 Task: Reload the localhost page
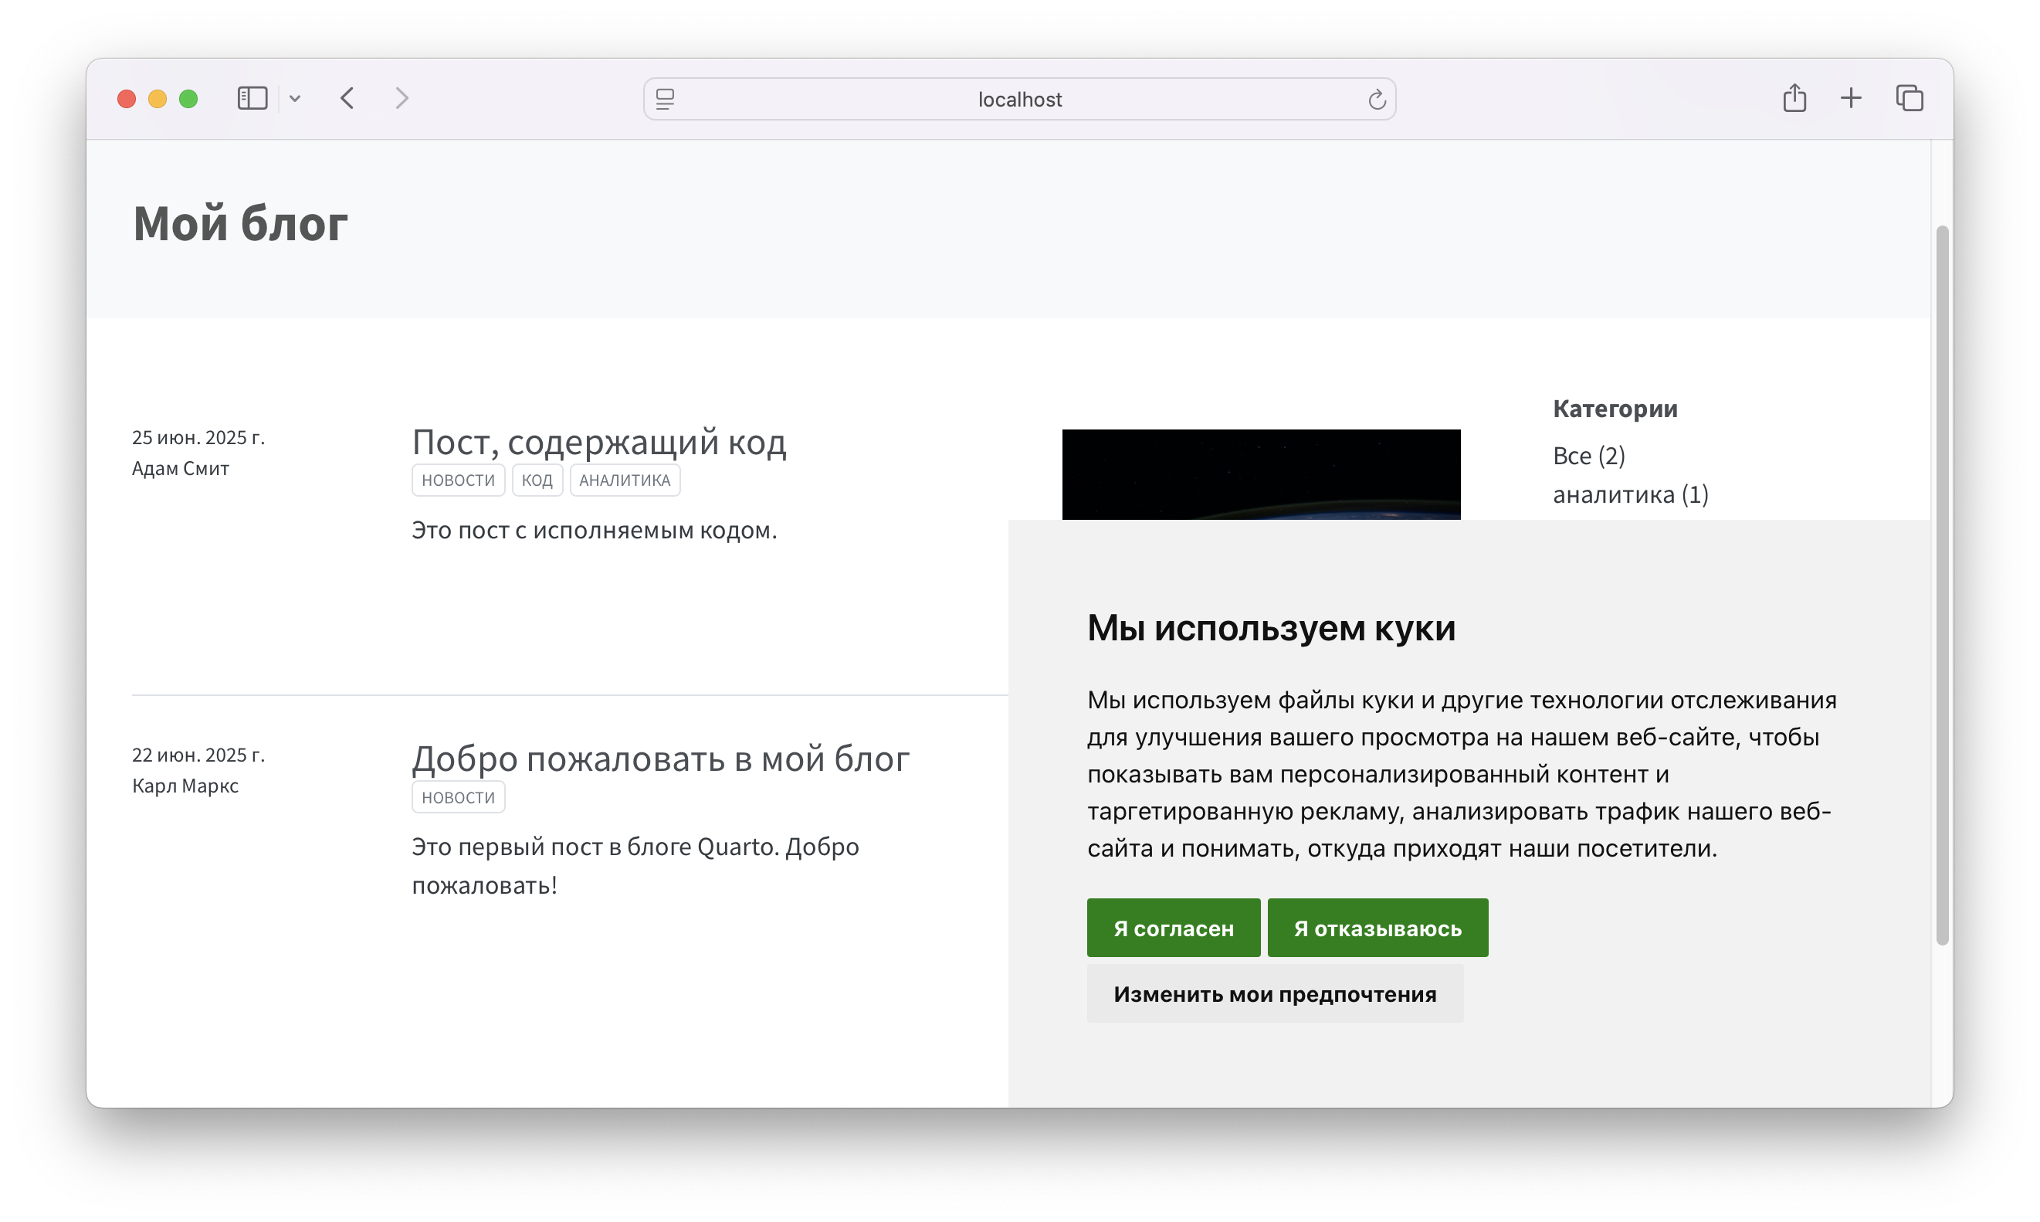click(x=1377, y=100)
